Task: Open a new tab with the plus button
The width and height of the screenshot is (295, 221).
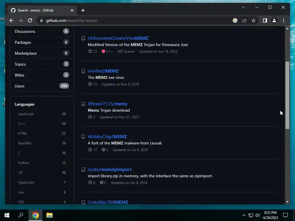Action: [x=83, y=10]
